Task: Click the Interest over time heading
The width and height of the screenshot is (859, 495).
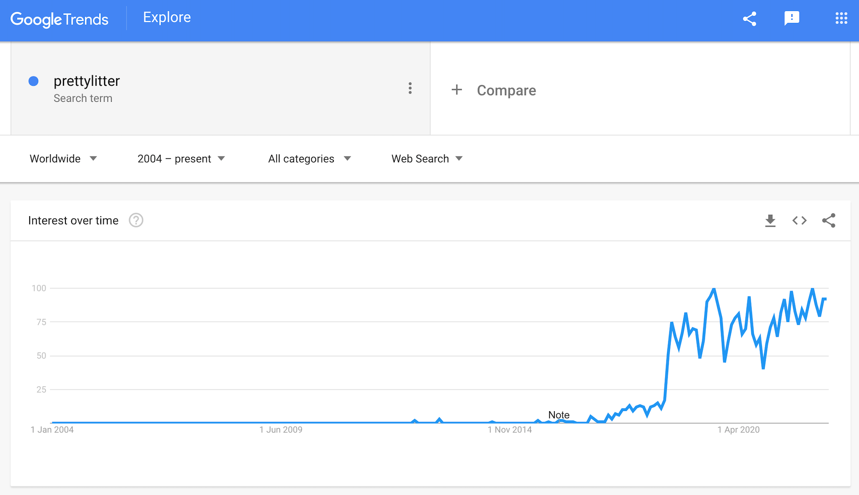Action: (x=73, y=220)
